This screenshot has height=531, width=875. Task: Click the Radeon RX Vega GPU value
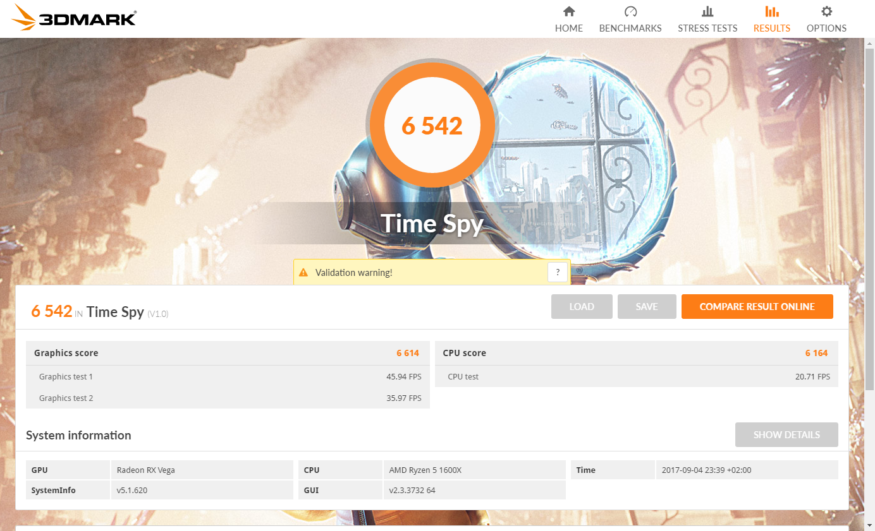[146, 470]
